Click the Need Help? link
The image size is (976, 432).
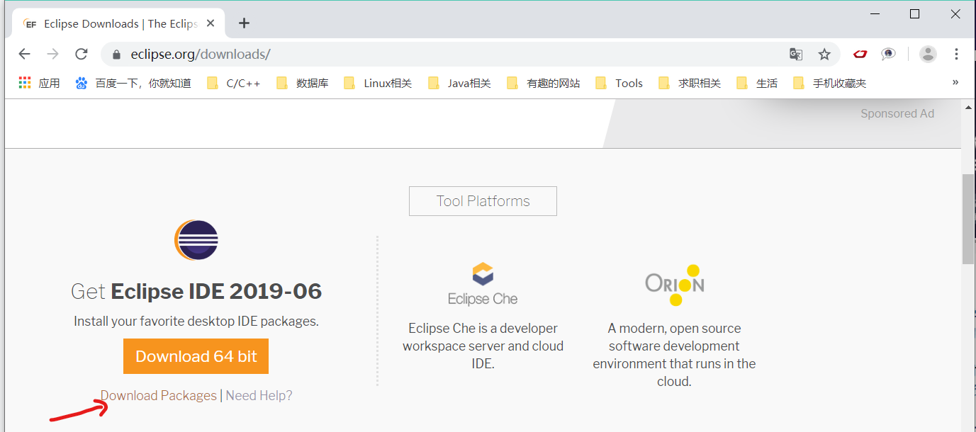point(259,395)
